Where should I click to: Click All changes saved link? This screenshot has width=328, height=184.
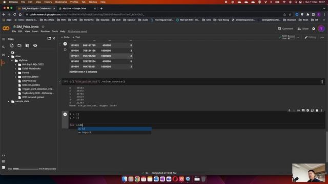click(x=77, y=32)
